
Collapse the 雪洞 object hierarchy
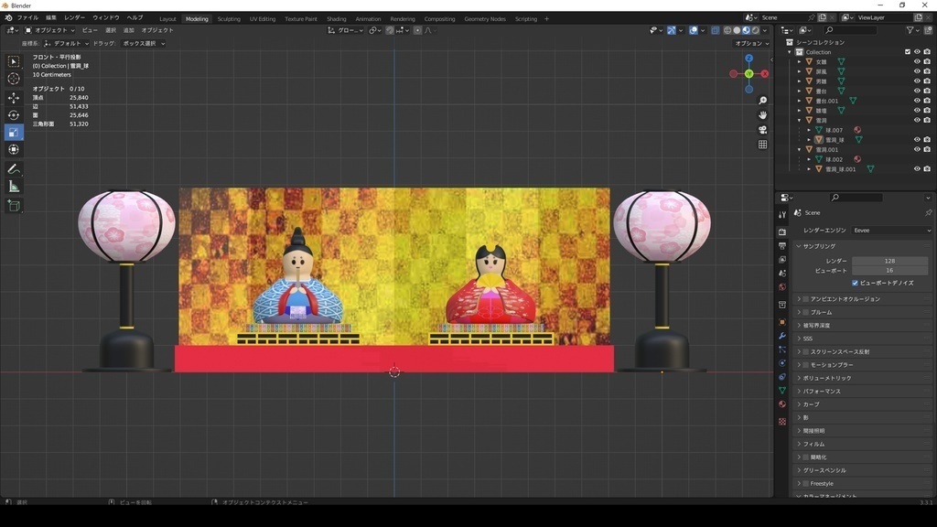coord(800,119)
